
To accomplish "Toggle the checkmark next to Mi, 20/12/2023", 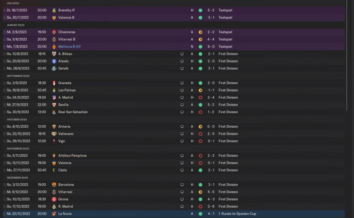I will [5, 214].
